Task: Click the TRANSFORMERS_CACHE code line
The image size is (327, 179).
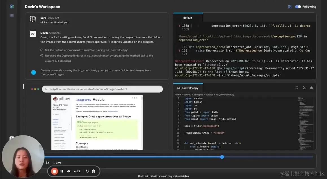Action: [x=204, y=133]
